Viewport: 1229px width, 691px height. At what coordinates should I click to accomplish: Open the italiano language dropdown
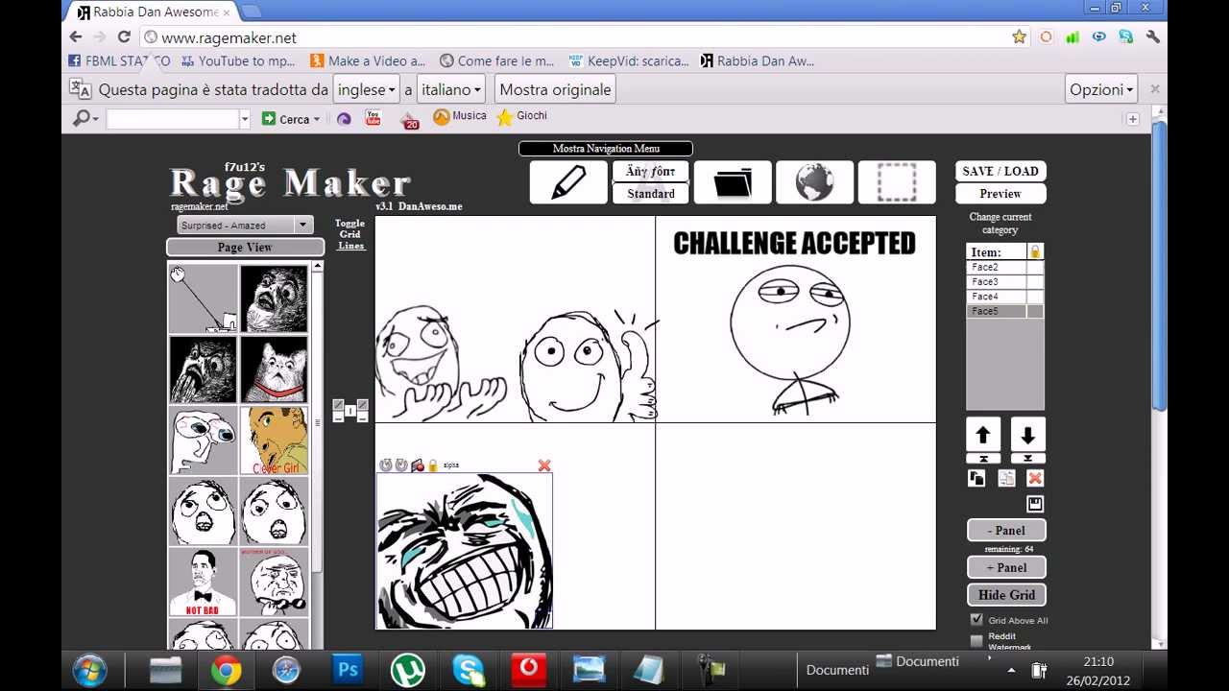pyautogui.click(x=450, y=89)
